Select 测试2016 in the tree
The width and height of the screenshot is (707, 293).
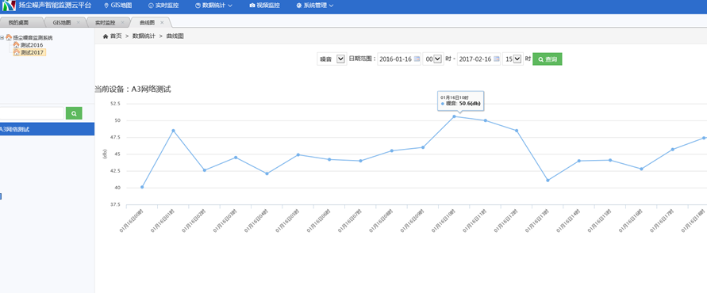(x=32, y=45)
